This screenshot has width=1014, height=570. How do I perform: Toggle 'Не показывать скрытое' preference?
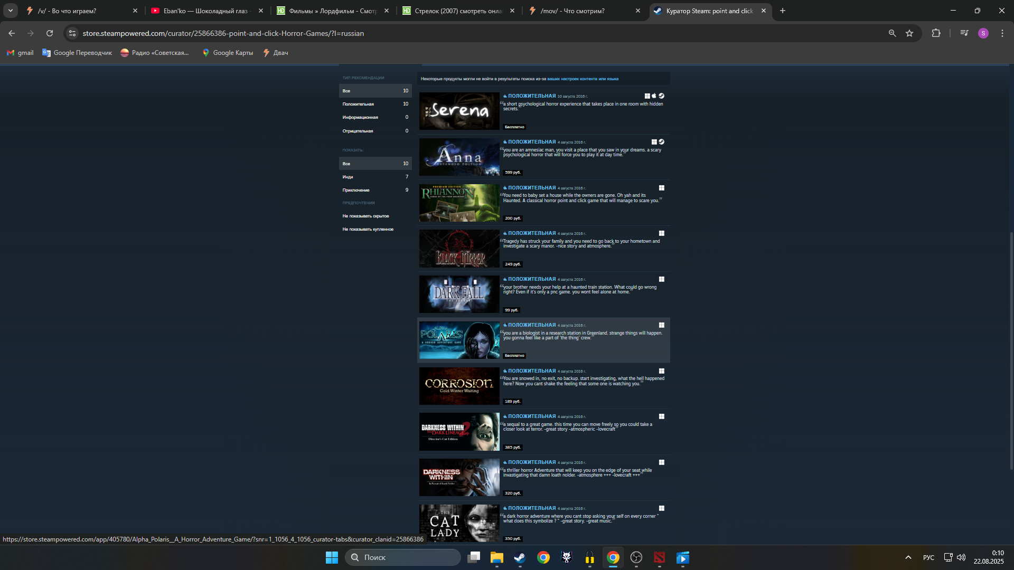click(x=365, y=216)
